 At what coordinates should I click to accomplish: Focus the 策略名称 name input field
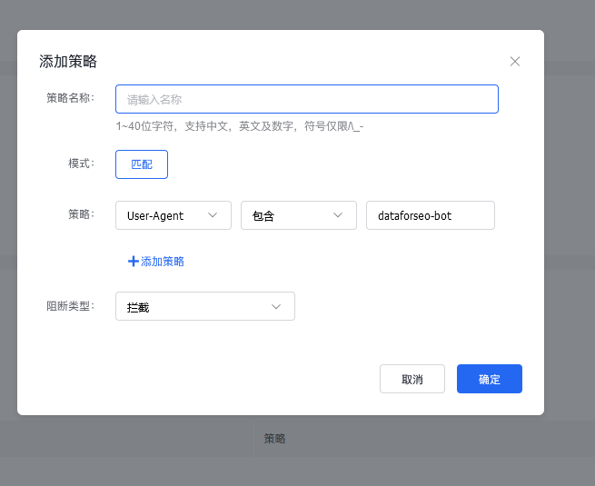tap(307, 99)
